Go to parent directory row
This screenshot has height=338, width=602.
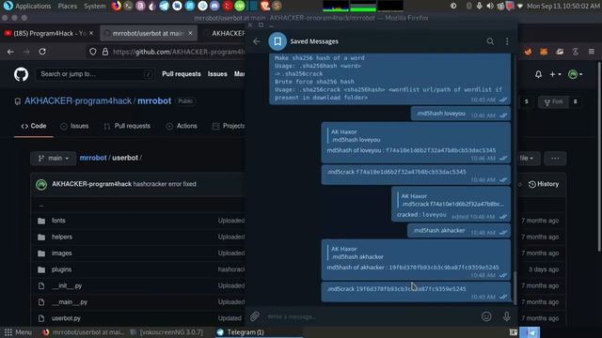coord(41,206)
